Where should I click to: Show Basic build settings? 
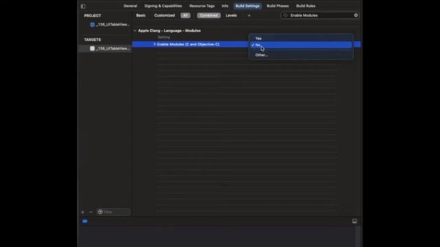pos(141,15)
